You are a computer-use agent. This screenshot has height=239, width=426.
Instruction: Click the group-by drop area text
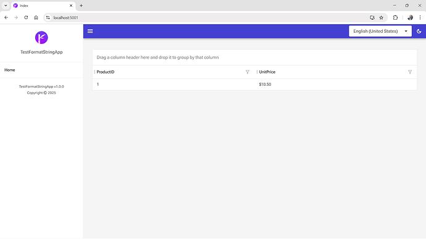point(157,57)
